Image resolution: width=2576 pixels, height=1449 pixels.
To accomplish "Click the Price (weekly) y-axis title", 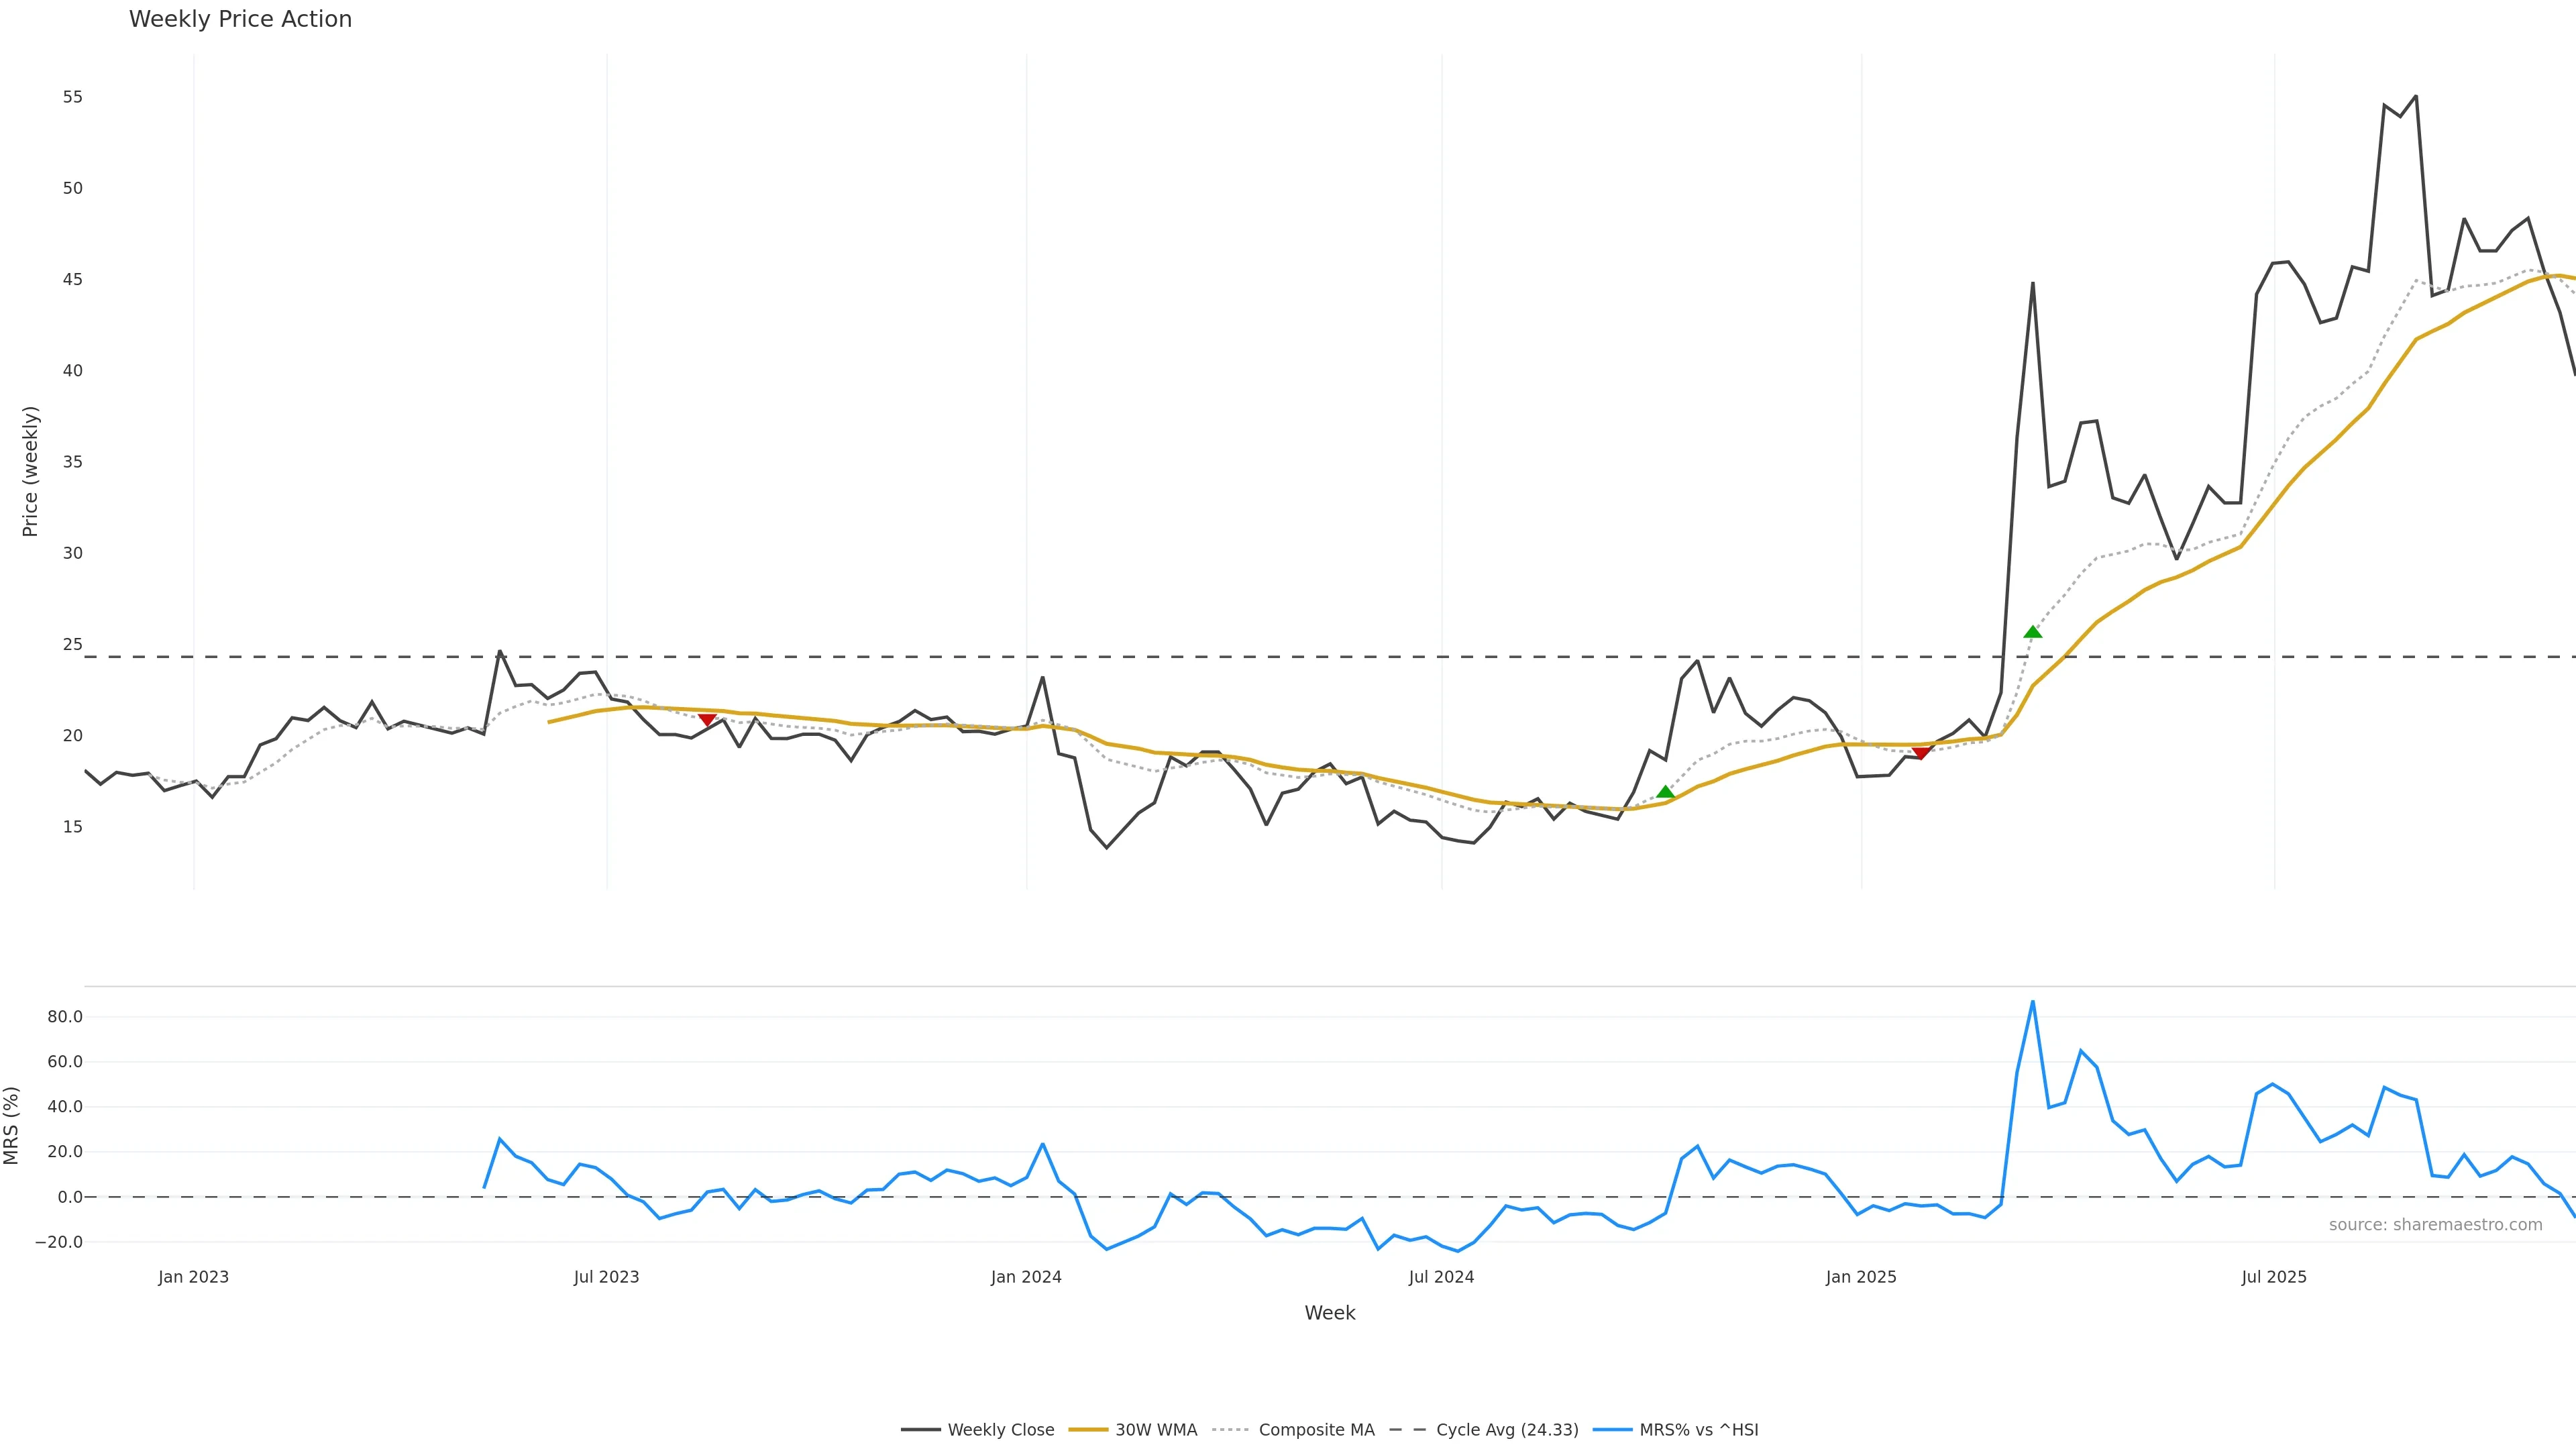I will coord(30,471).
